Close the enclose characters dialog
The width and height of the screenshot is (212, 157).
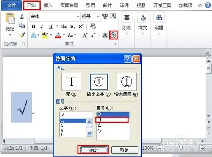click(136, 59)
